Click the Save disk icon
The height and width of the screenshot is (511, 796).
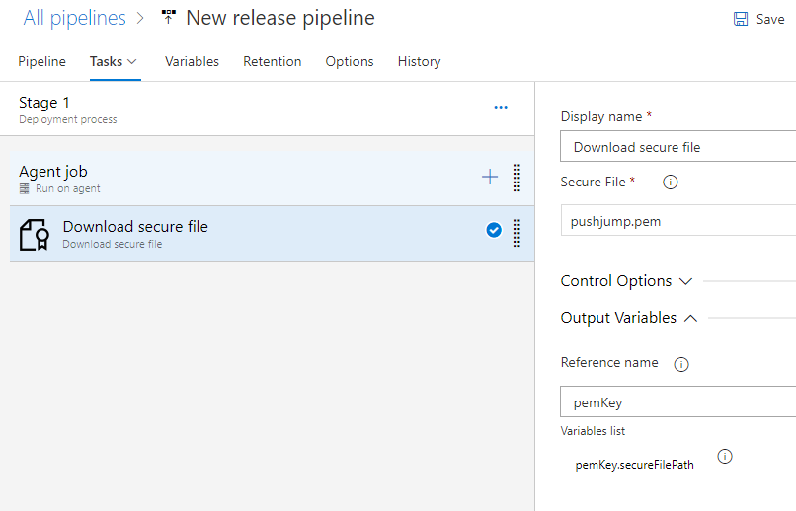[741, 19]
